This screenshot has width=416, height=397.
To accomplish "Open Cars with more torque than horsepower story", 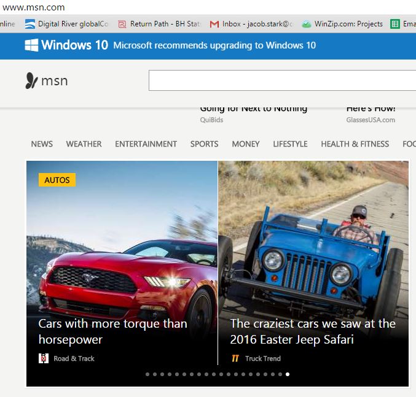I will pos(112,331).
